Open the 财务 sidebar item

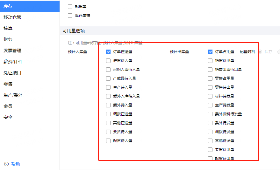(30, 39)
